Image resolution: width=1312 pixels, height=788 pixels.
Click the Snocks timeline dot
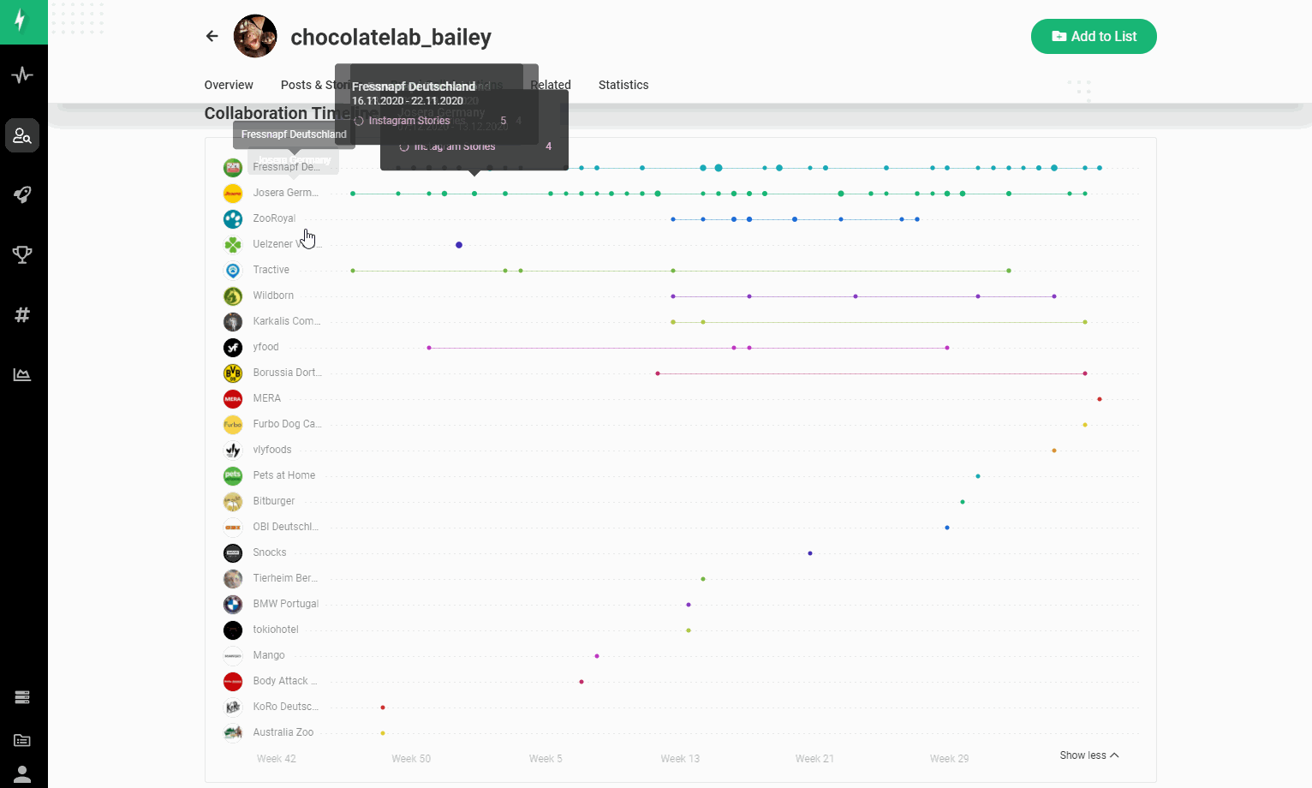click(810, 553)
